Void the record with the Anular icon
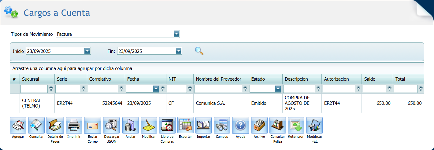The width and height of the screenshot is (434, 150). pyautogui.click(x=130, y=125)
